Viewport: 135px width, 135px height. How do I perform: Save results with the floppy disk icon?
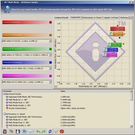click(x=18, y=131)
